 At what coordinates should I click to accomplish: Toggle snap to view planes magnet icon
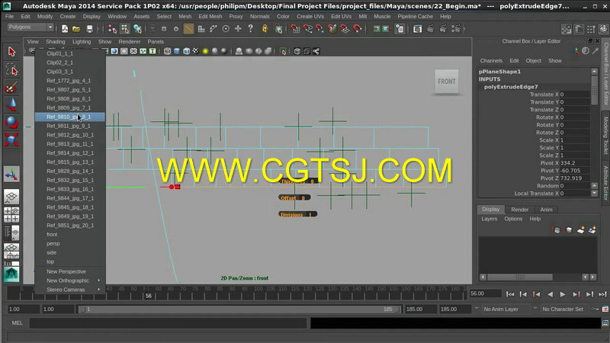pyautogui.click(x=345, y=29)
